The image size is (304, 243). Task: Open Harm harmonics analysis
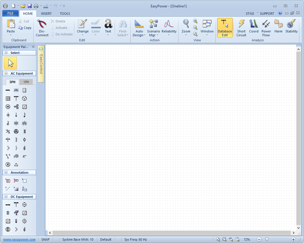[x=278, y=27]
